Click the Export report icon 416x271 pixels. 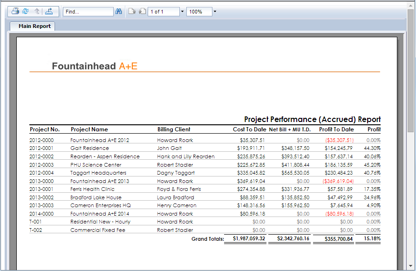coord(49,12)
